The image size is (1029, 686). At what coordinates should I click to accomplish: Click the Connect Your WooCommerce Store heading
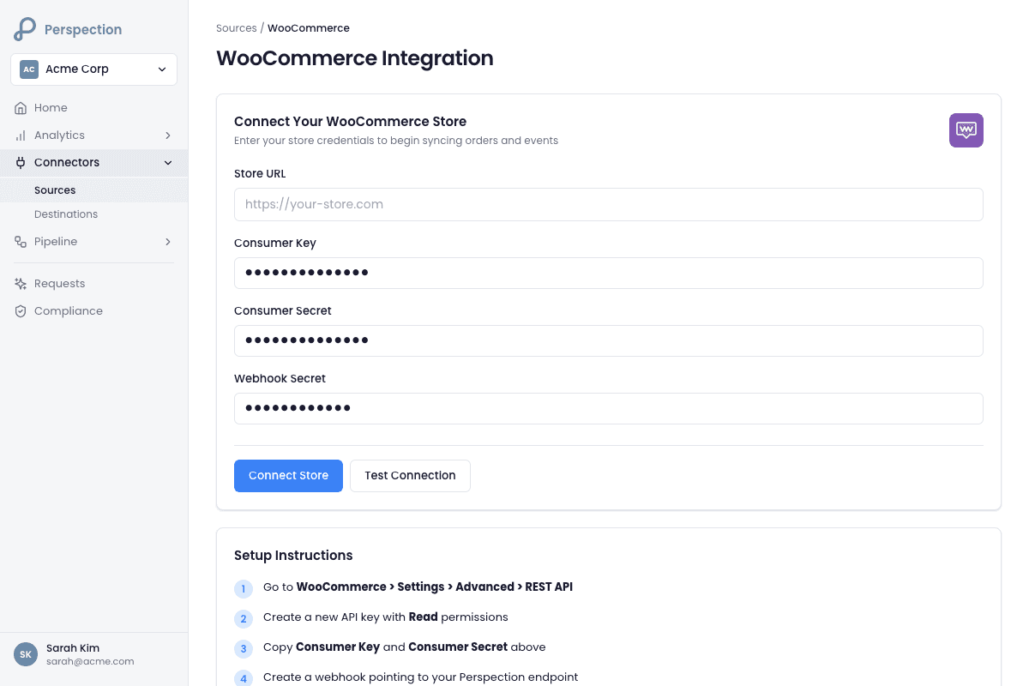coord(350,122)
